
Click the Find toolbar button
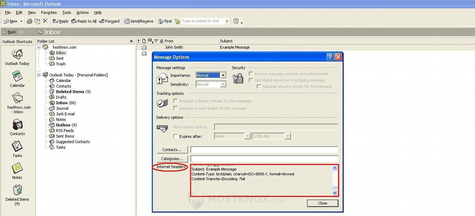click(165, 21)
